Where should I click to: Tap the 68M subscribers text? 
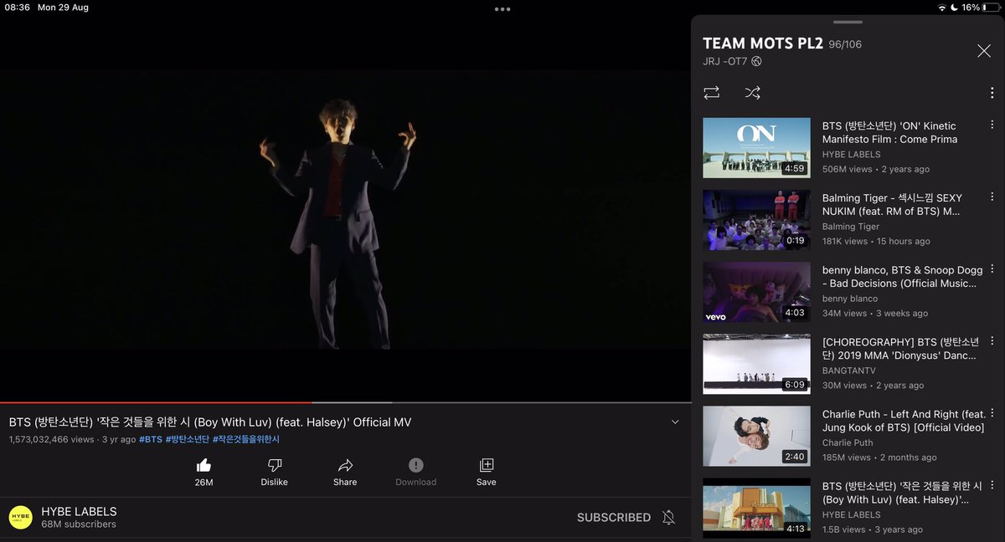tap(79, 524)
